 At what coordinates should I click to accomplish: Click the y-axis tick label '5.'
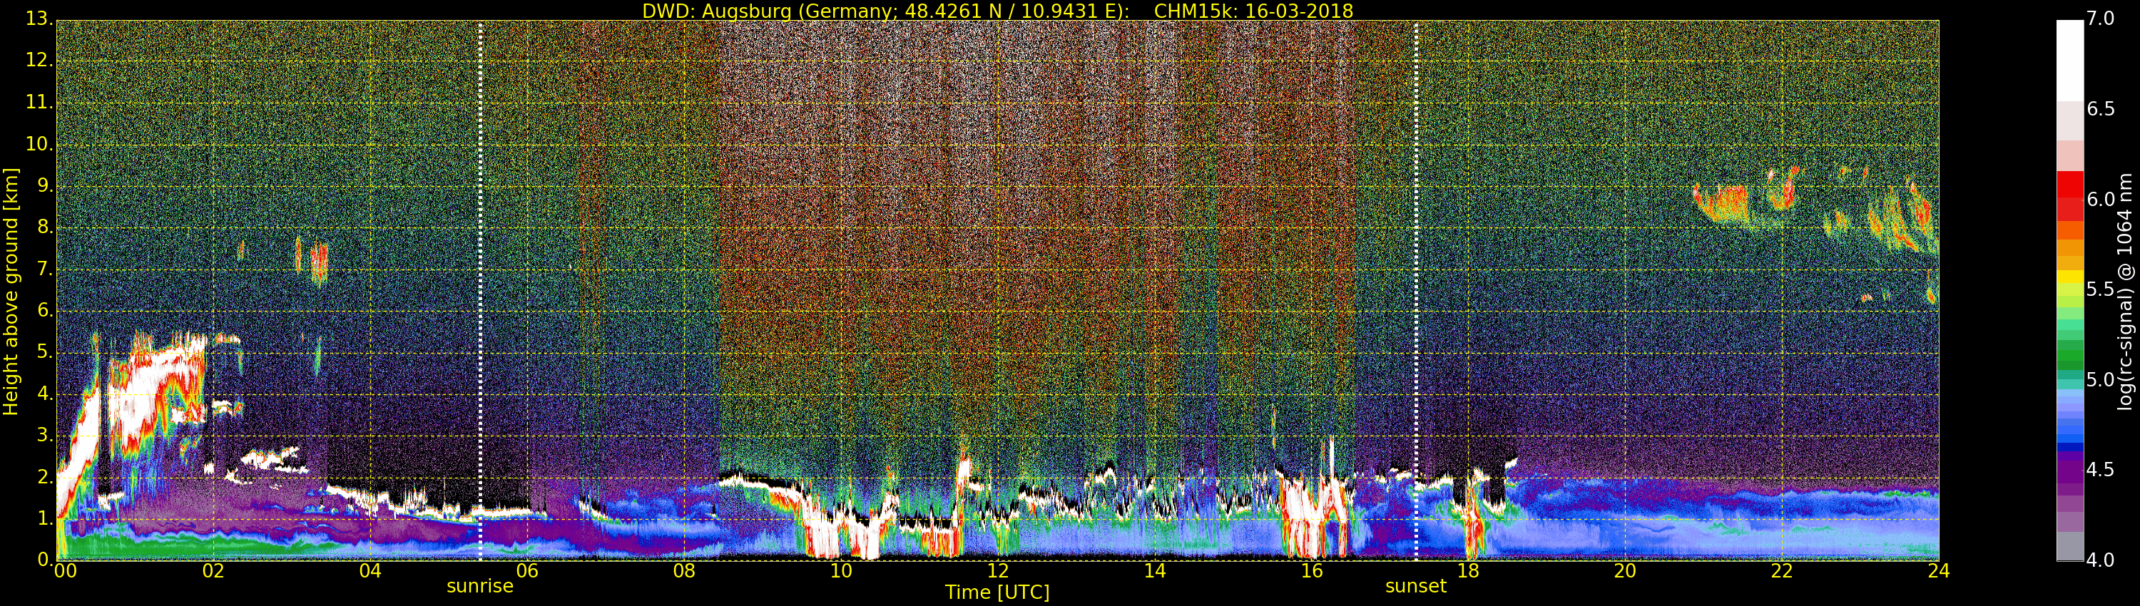coord(45,352)
